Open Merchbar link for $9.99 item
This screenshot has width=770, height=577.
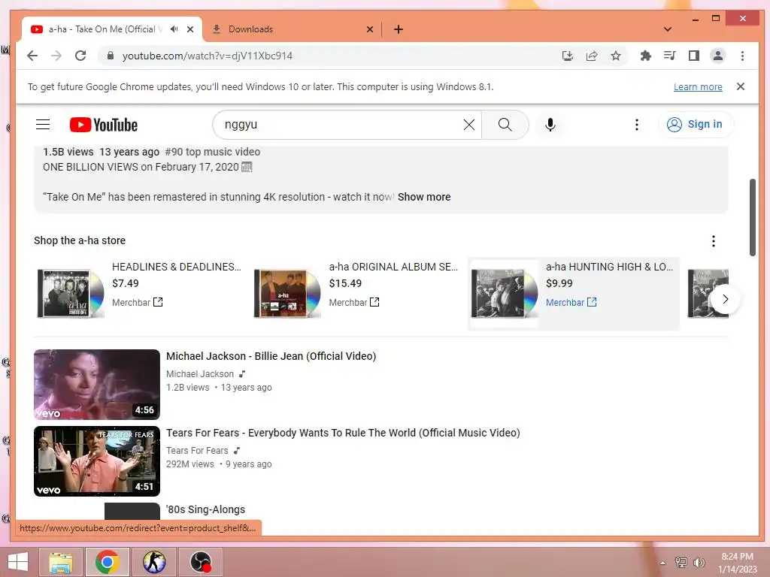click(571, 302)
